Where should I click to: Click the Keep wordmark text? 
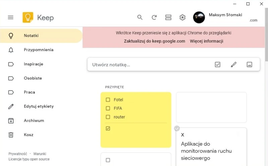pos(46,18)
